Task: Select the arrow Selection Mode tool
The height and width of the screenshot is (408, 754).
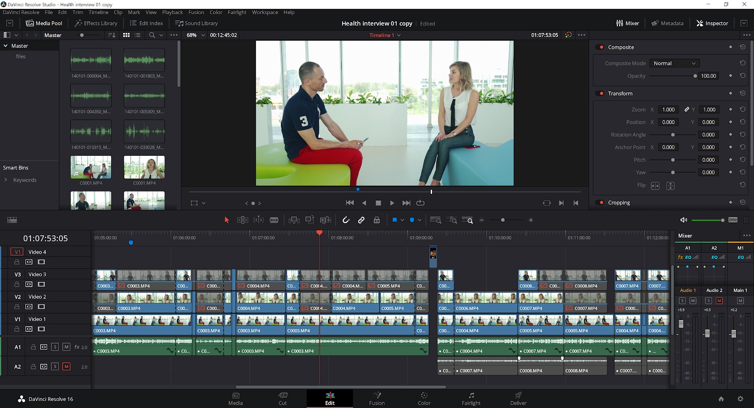Action: point(227,220)
